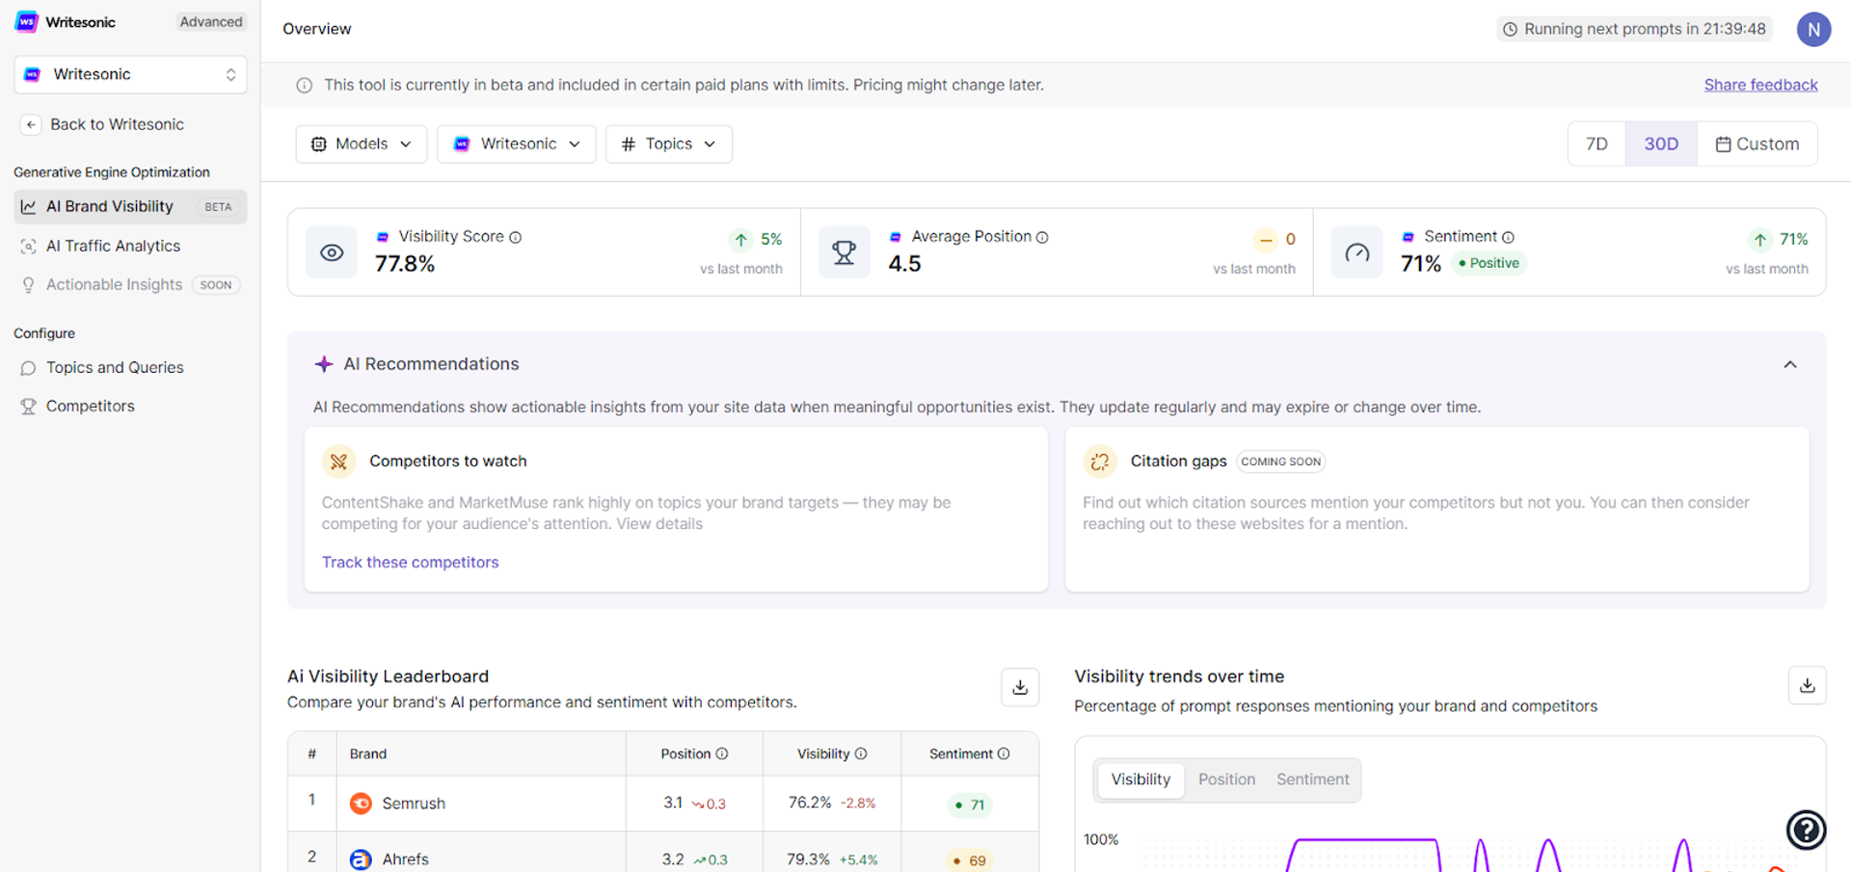
Task: Click the Semrush brand row
Action: click(x=663, y=804)
